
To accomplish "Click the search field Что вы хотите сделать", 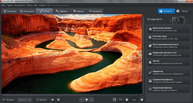I will click(60, 5).
